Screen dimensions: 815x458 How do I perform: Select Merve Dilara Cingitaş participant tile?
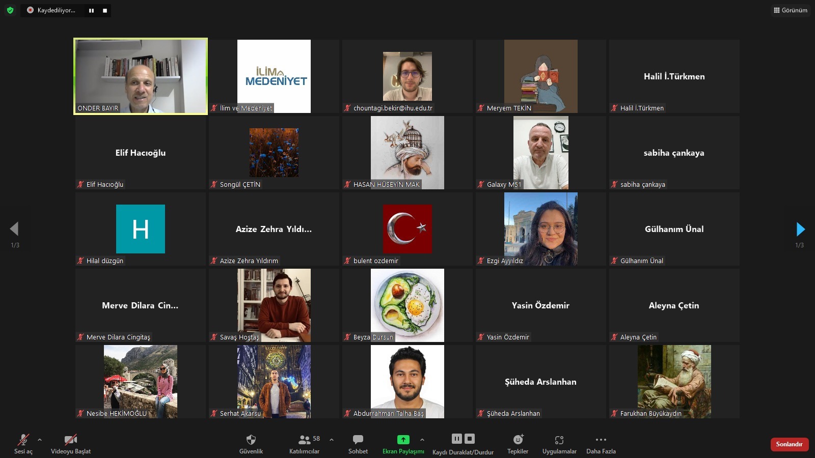(141, 305)
